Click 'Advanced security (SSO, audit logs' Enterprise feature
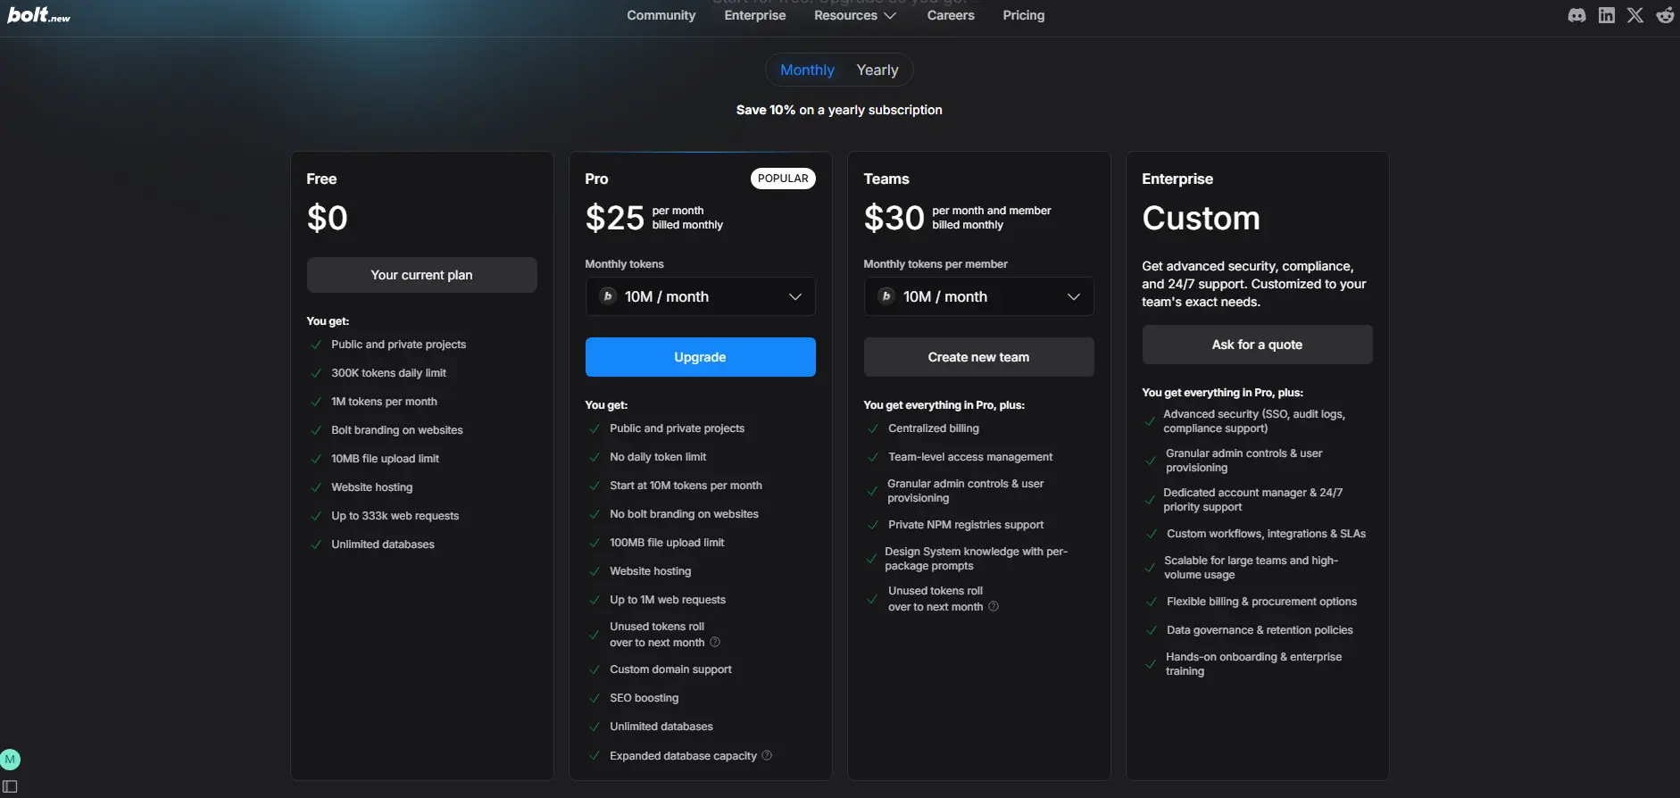The image size is (1680, 798). point(1254,421)
